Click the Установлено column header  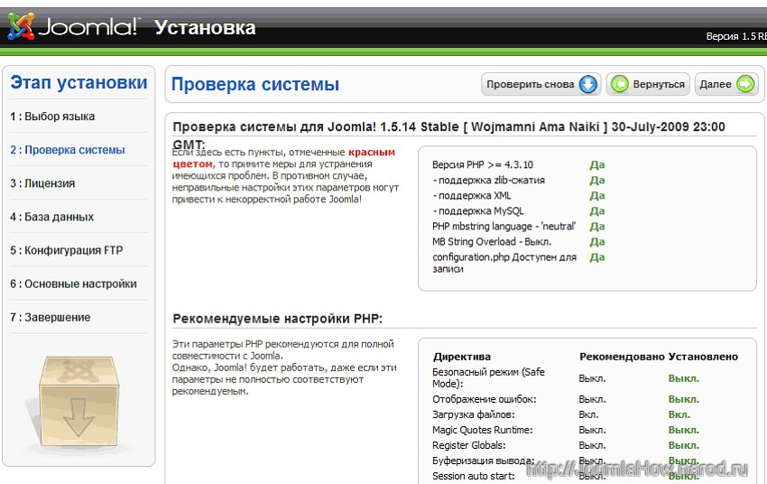tap(704, 357)
